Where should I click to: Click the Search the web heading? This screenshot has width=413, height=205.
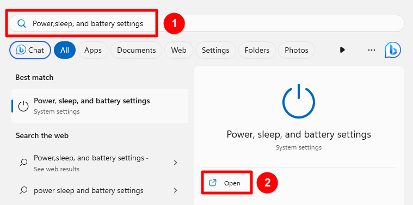pyautogui.click(x=42, y=136)
